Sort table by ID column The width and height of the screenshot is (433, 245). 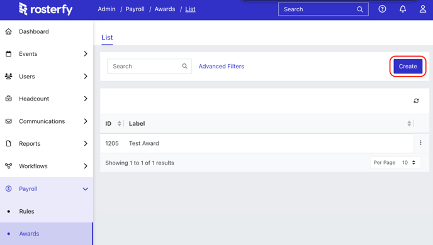(x=120, y=124)
